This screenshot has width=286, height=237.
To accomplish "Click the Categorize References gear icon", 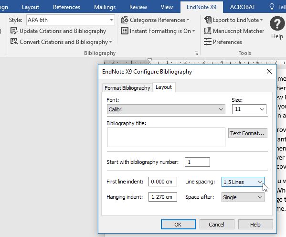I will [x=125, y=20].
